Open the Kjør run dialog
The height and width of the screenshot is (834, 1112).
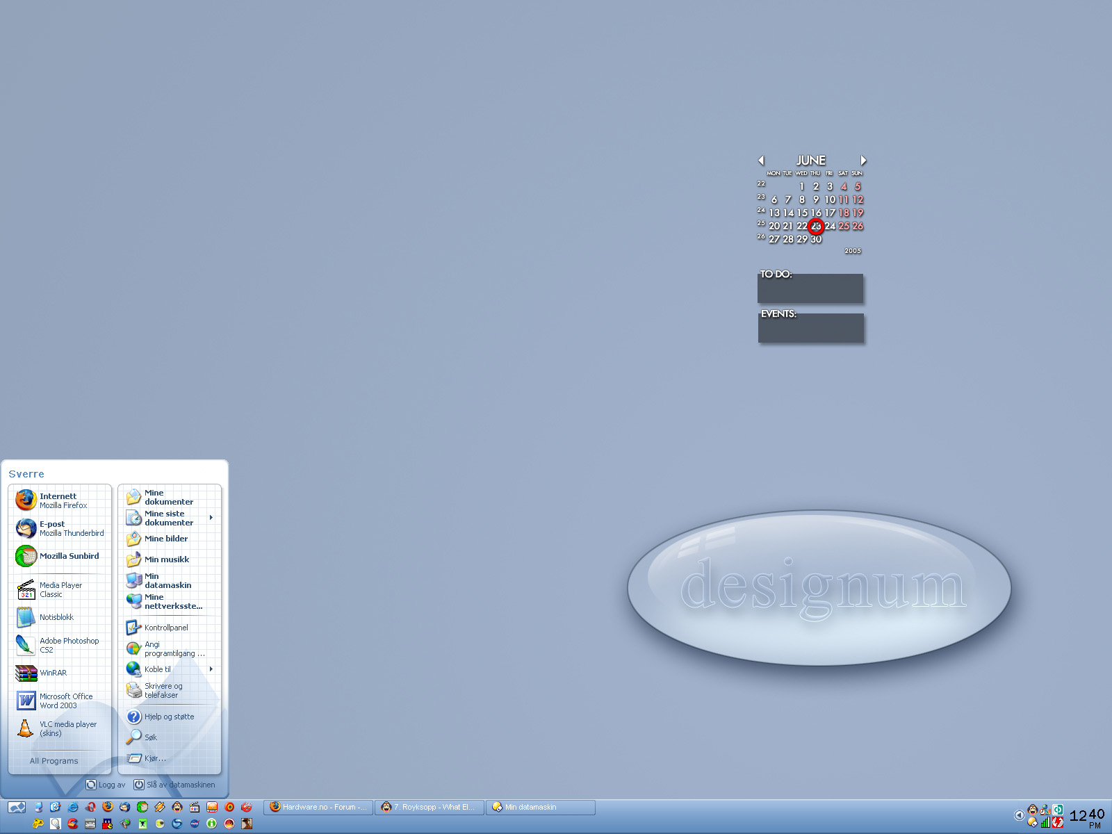(170, 758)
